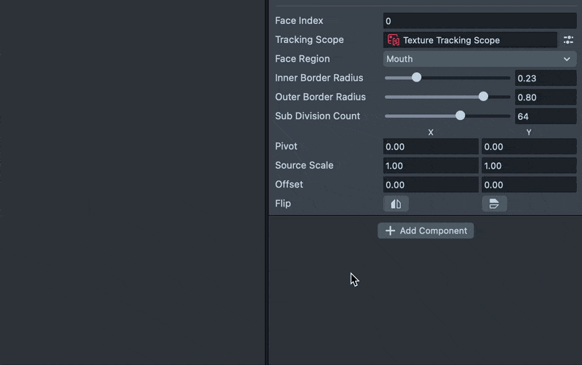Viewport: 582px width, 365px height.
Task: Focus the Pivot X value field
Action: point(431,147)
